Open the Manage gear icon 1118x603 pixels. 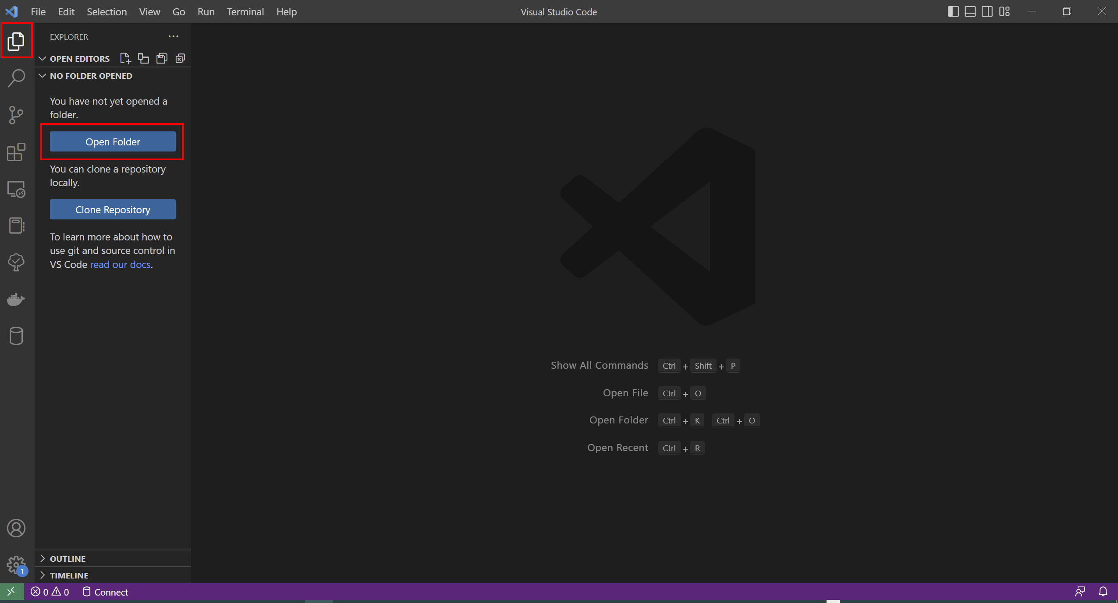point(16,564)
